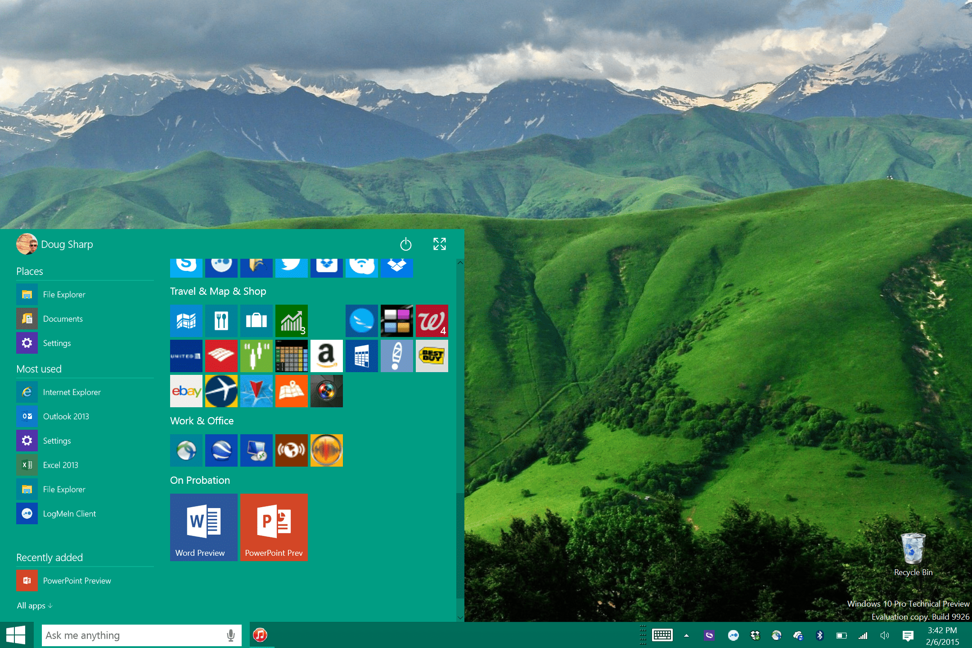The height and width of the screenshot is (648, 972).
Task: Click Start menu scrollbar up arrow
Action: tap(460, 263)
